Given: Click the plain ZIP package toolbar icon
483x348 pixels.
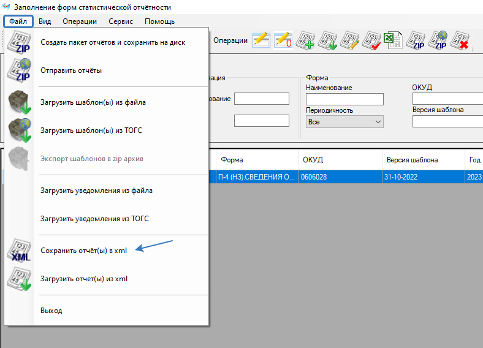Looking at the screenshot, I should [416, 40].
